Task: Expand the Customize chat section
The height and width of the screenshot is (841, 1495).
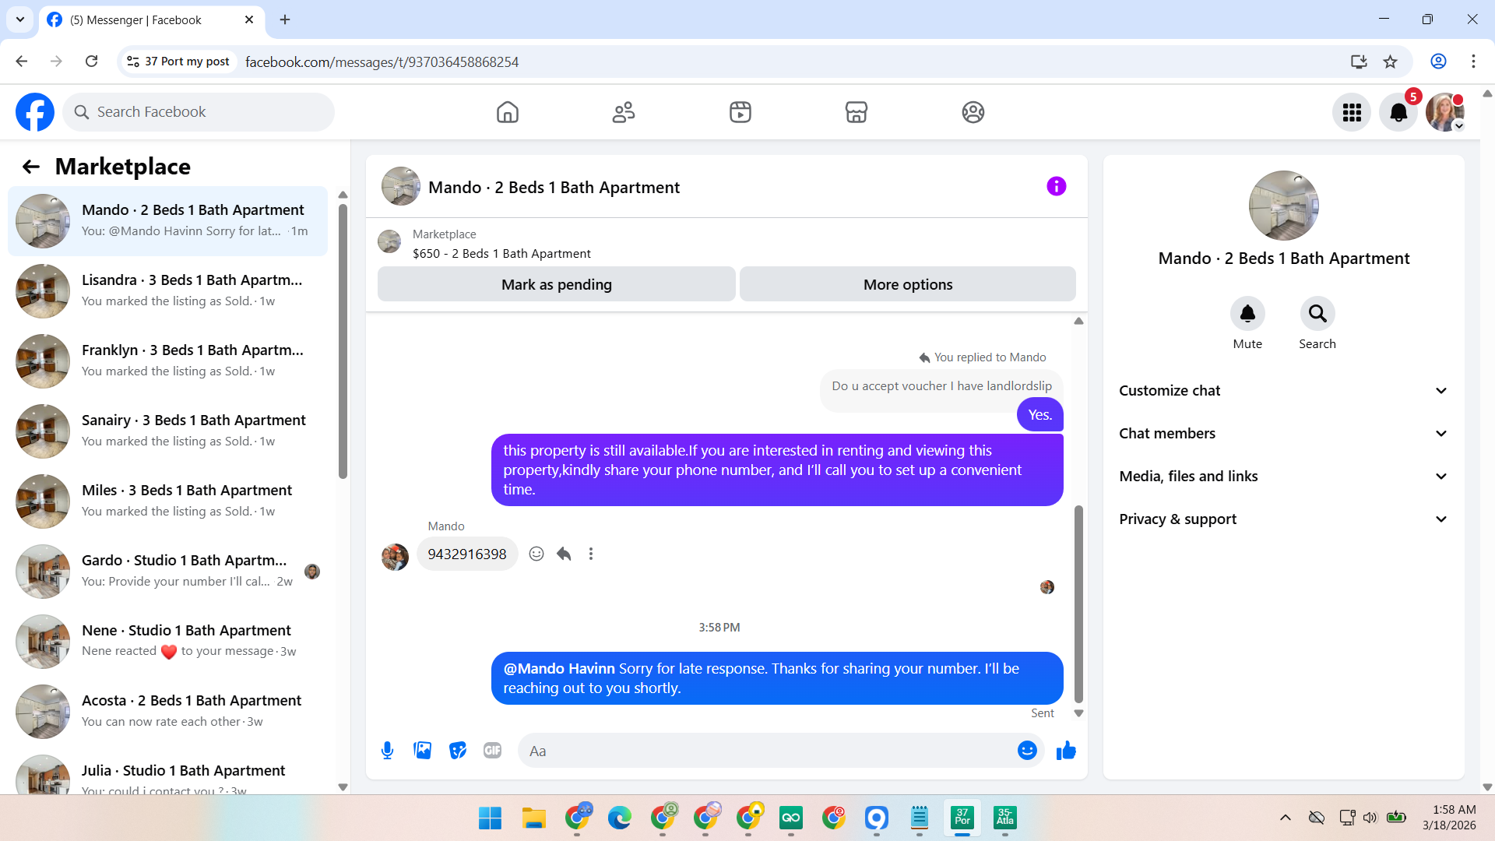Action: 1284,391
